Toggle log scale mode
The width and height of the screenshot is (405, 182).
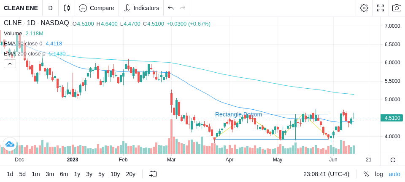pos(379,174)
